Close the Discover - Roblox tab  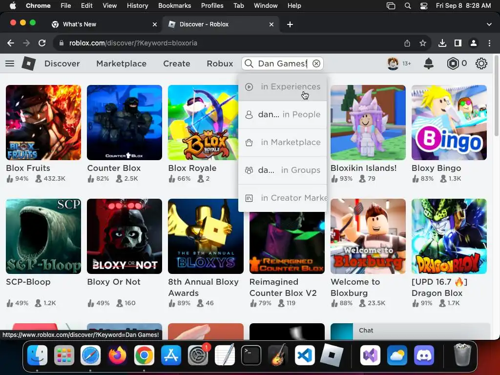tap(271, 24)
